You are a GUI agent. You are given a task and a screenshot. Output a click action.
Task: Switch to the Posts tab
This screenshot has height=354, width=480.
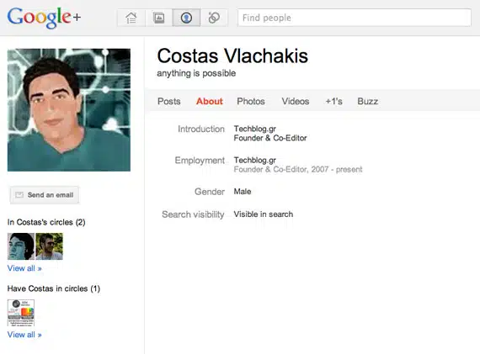pos(169,101)
